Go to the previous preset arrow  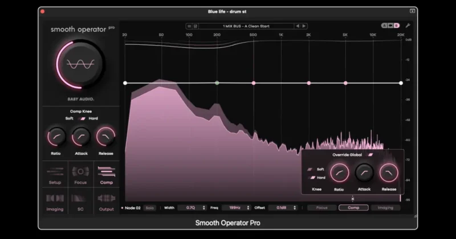click(x=298, y=26)
